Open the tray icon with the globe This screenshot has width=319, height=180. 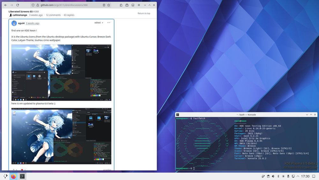point(263,176)
